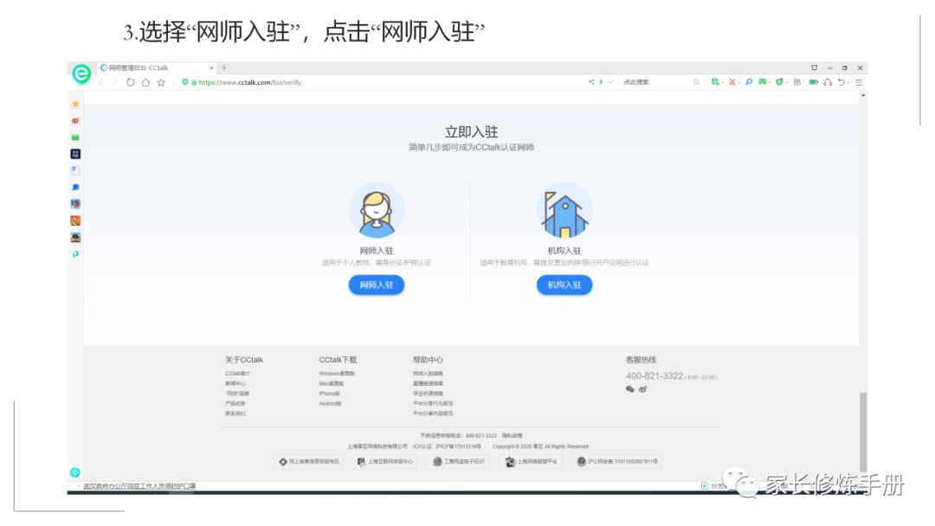Open the sidebar favorites star icon
The height and width of the screenshot is (526, 935).
(75, 104)
